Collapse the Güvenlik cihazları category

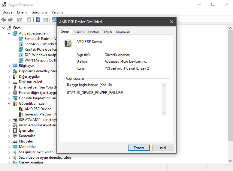9,103
